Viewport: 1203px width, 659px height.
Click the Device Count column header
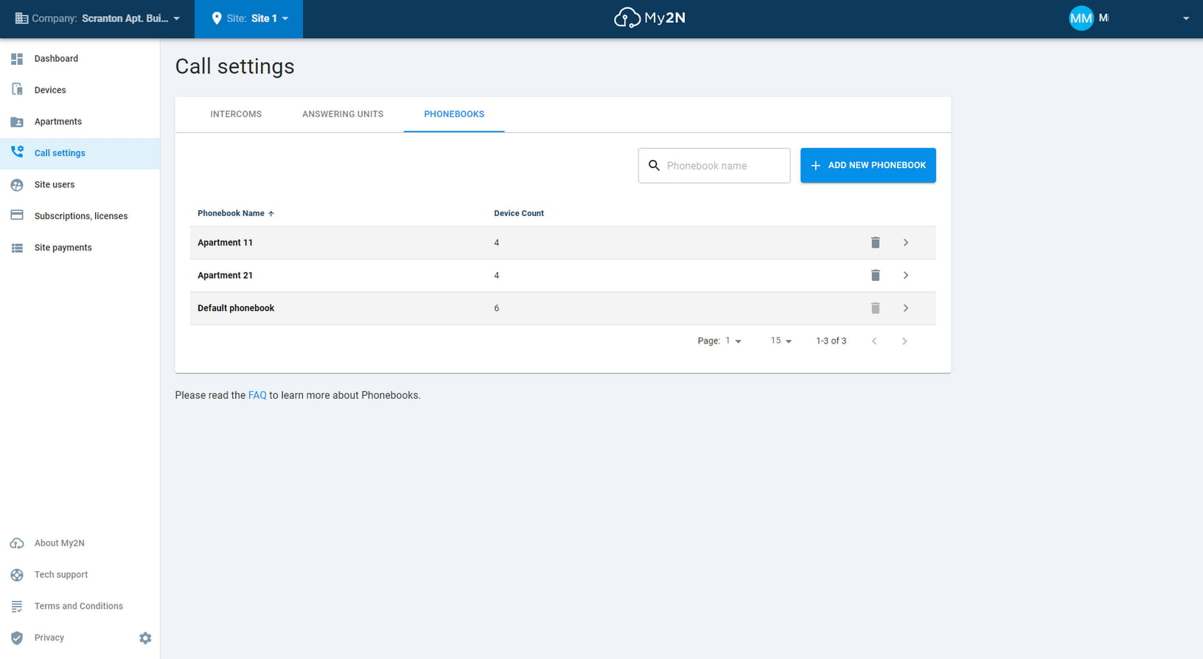coord(519,213)
